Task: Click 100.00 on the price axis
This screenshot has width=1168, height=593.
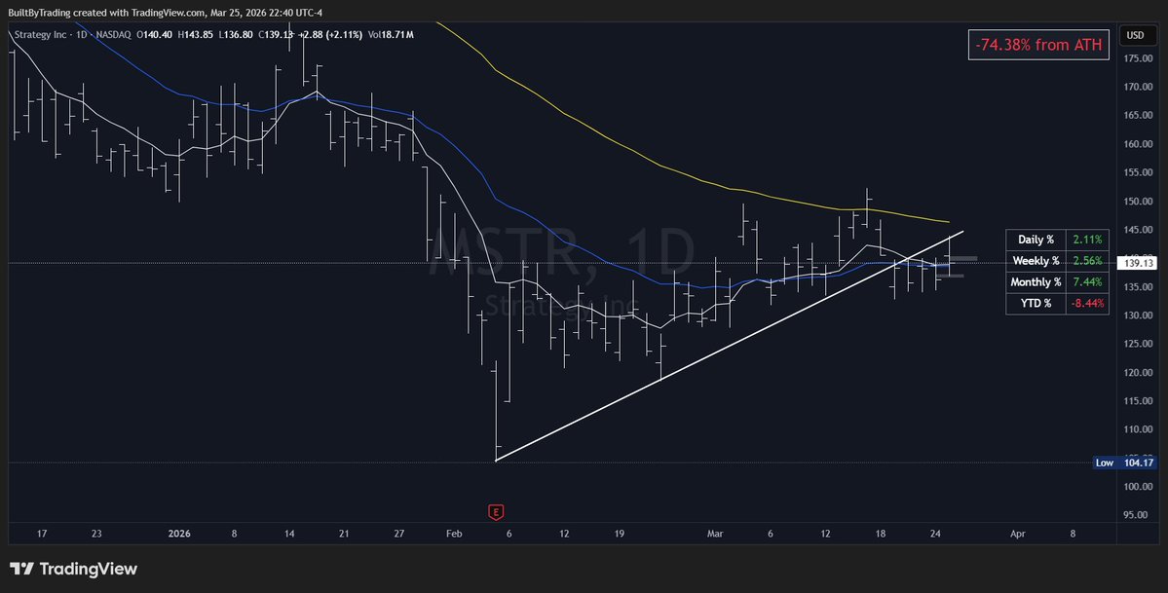Action: 1136,487
